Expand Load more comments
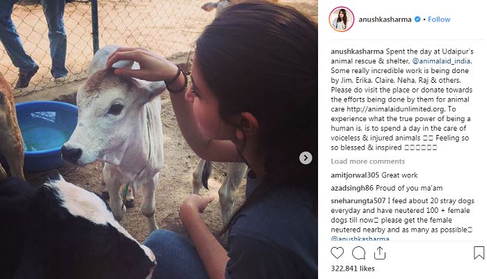Image resolution: width=487 pixels, height=279 pixels. tap(368, 161)
